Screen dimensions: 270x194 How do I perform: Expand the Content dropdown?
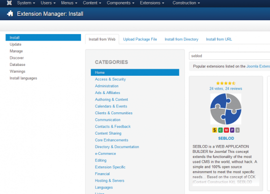pyautogui.click(x=92, y=3)
